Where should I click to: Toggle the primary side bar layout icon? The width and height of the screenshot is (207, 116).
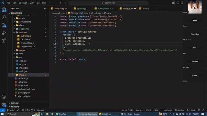(174, 3)
